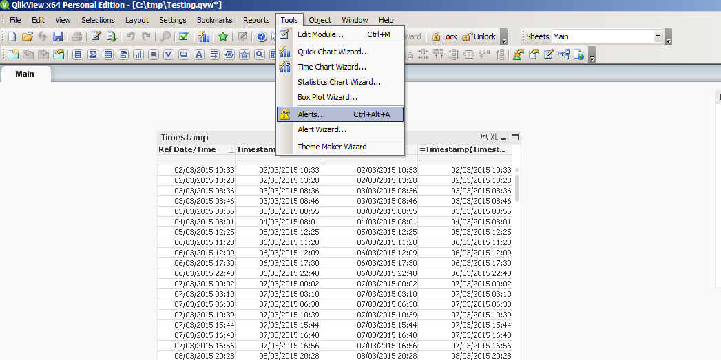Open Current Selections checkmark icon

[185, 36]
